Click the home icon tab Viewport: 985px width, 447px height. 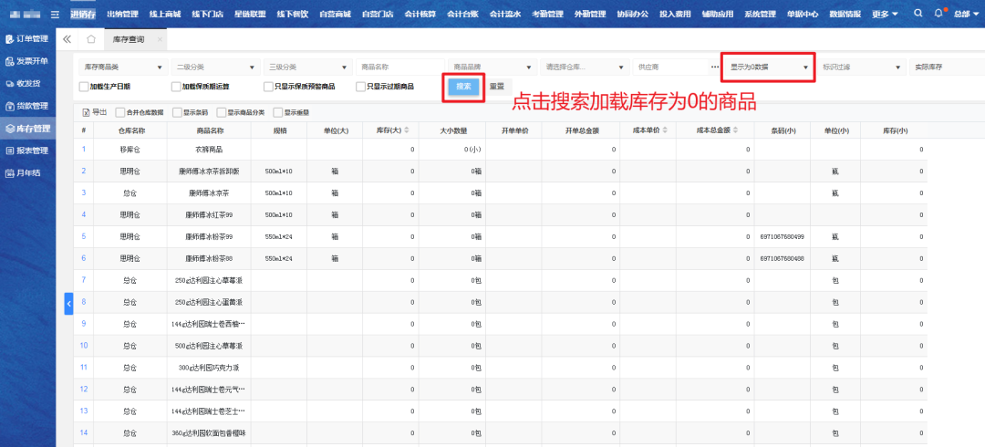(91, 40)
